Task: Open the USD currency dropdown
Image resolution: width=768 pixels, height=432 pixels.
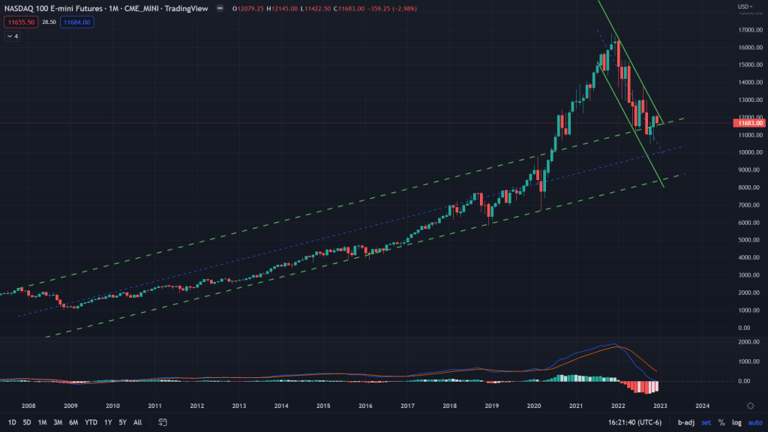Action: click(x=745, y=7)
